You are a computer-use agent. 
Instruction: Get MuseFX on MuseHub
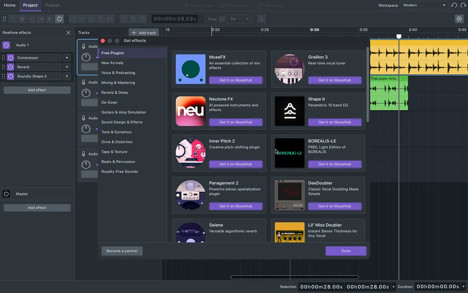pyautogui.click(x=236, y=80)
